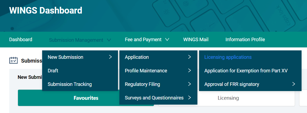Switch to the Licensing tab
Screen dimensions: 307x113
coord(228,98)
